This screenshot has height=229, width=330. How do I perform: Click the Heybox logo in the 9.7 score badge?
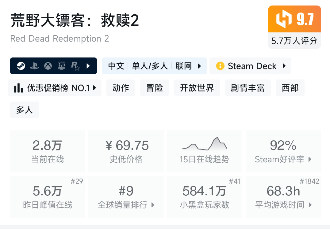coord(283,19)
